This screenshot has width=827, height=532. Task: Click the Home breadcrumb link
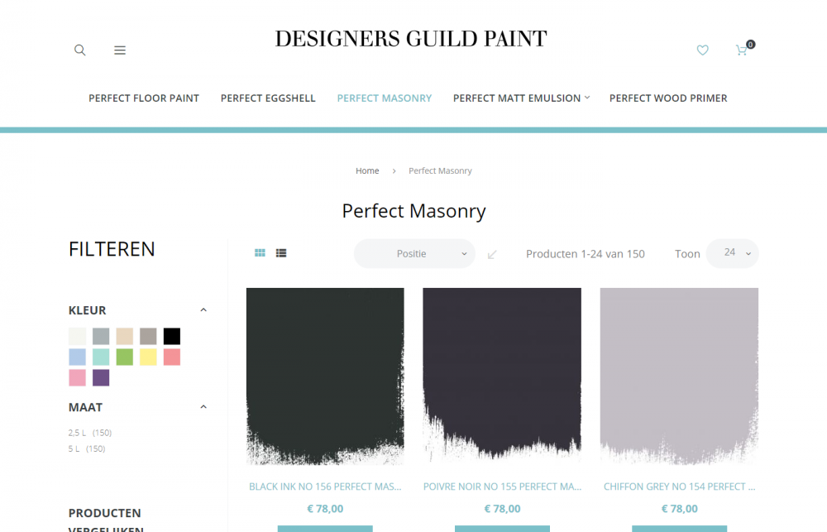click(367, 170)
